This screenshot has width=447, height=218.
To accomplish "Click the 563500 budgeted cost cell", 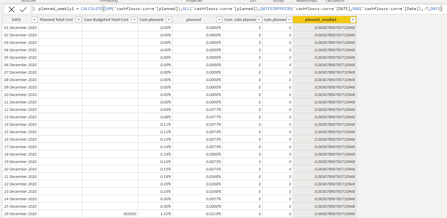I will click(110, 214).
